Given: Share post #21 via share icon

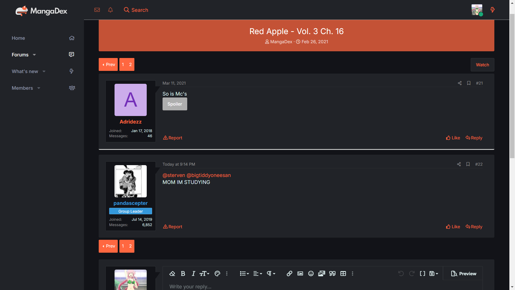Looking at the screenshot, I should (x=460, y=83).
